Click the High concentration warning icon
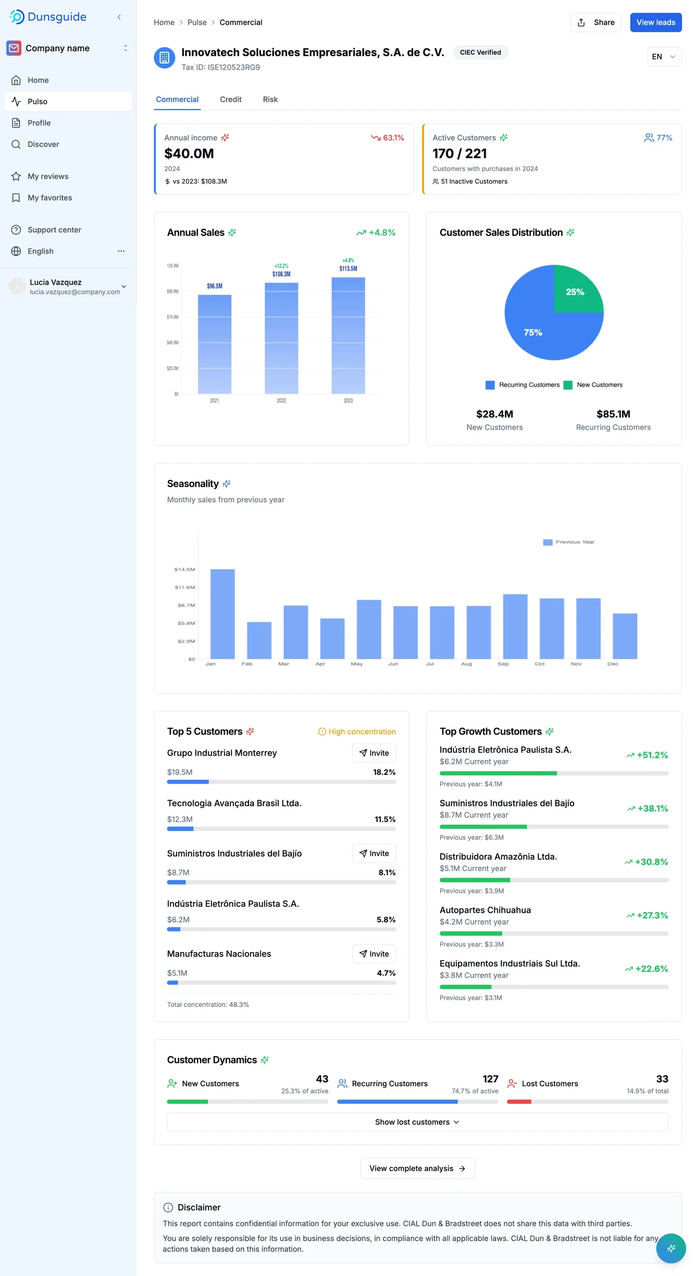The image size is (699, 1276). click(x=322, y=732)
